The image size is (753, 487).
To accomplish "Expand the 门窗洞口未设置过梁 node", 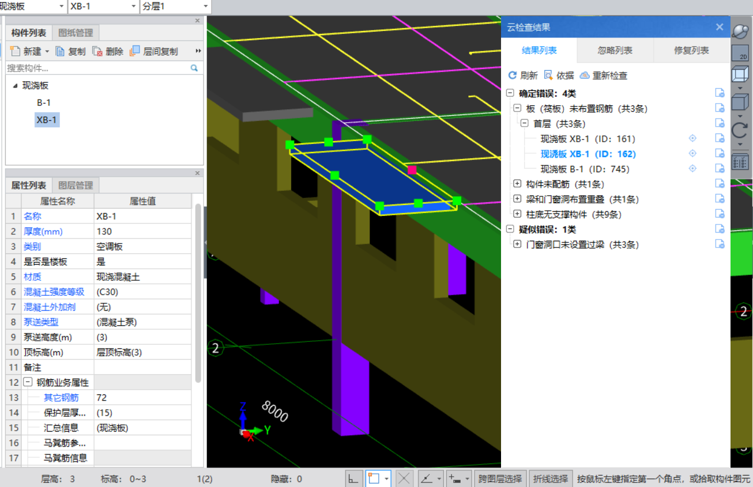I will pyautogui.click(x=517, y=244).
